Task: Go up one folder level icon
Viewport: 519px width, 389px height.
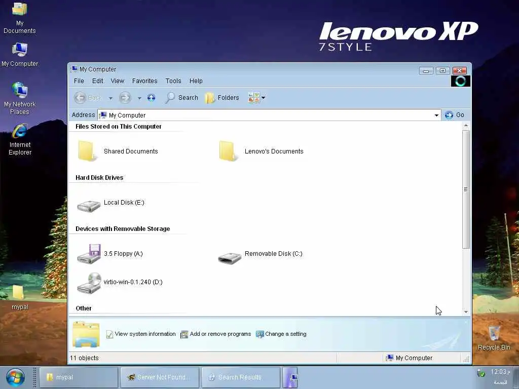Action: coord(151,98)
